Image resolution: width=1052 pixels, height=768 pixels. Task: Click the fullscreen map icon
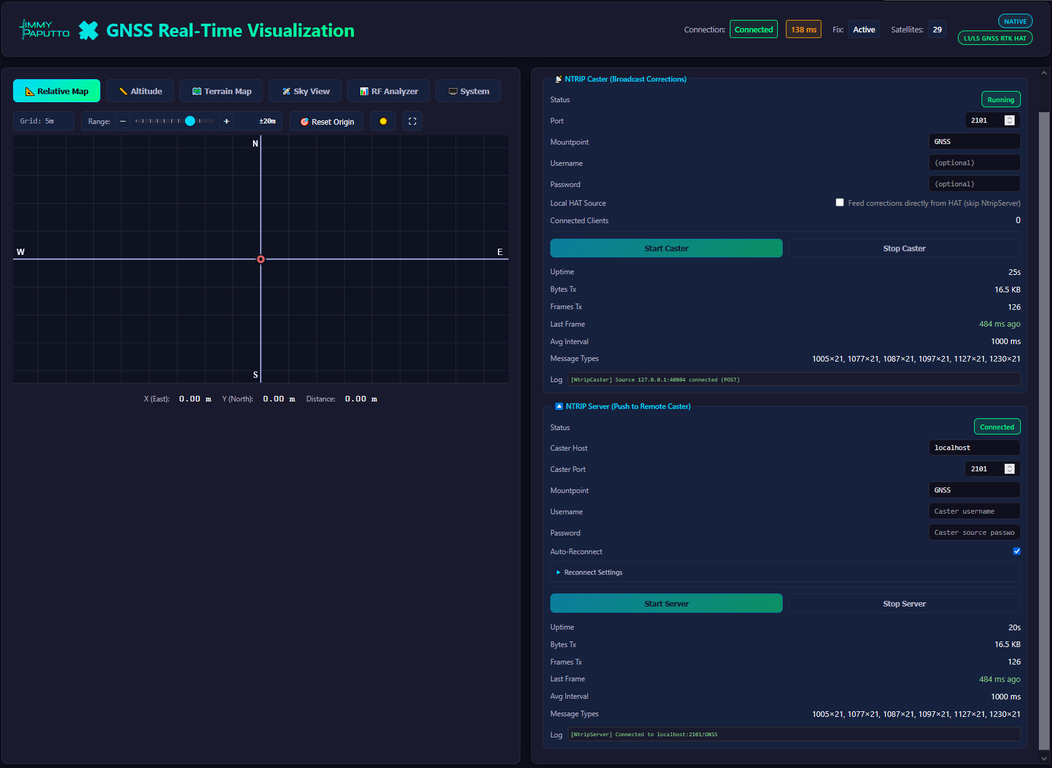413,121
